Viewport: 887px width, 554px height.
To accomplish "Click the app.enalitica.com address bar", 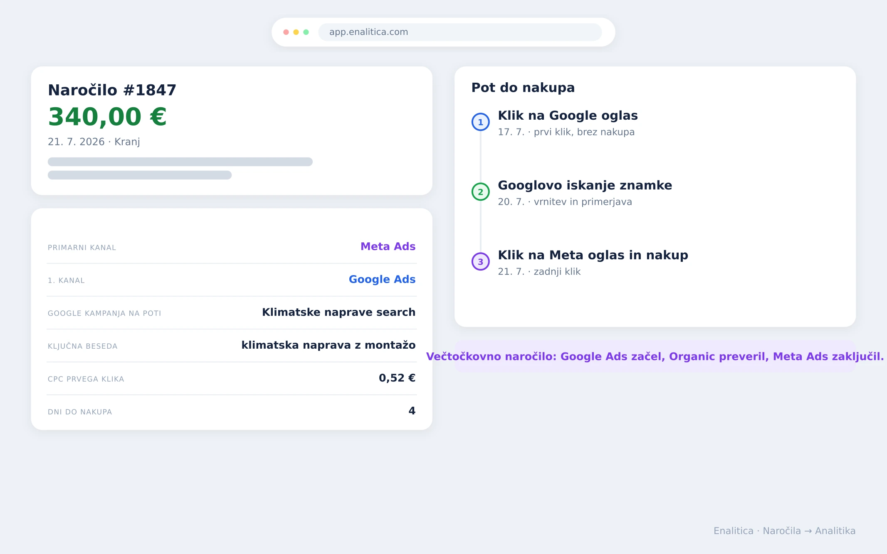I will 460,32.
